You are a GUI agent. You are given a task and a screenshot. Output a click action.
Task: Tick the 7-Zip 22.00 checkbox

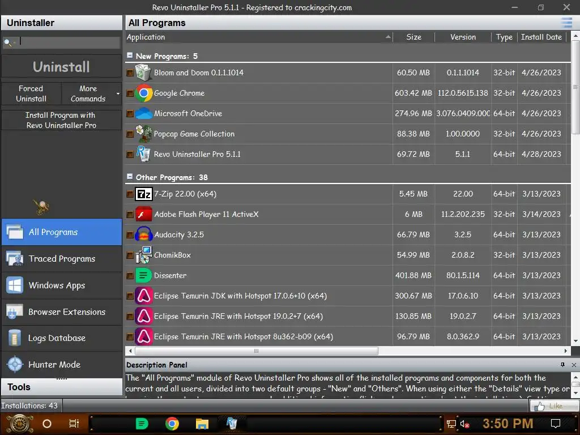[130, 194]
